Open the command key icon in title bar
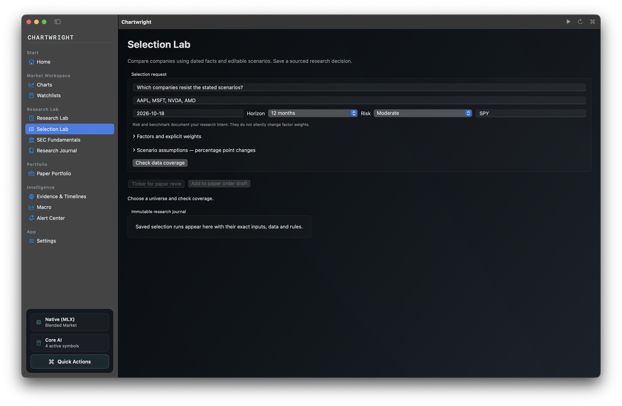This screenshot has width=622, height=406. click(x=593, y=22)
